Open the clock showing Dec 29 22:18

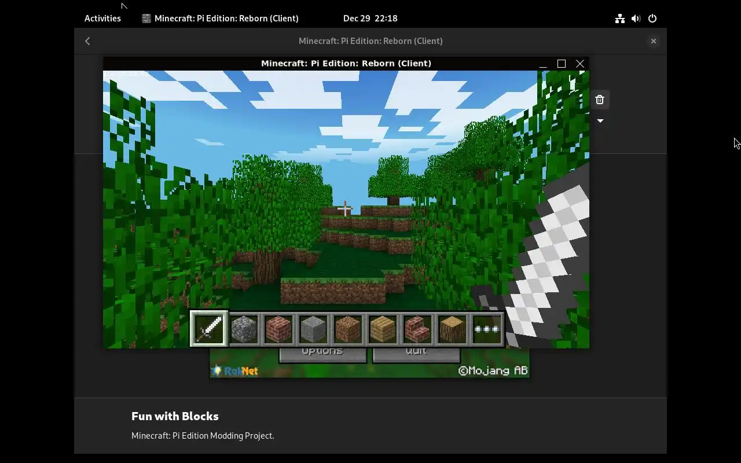tap(370, 19)
